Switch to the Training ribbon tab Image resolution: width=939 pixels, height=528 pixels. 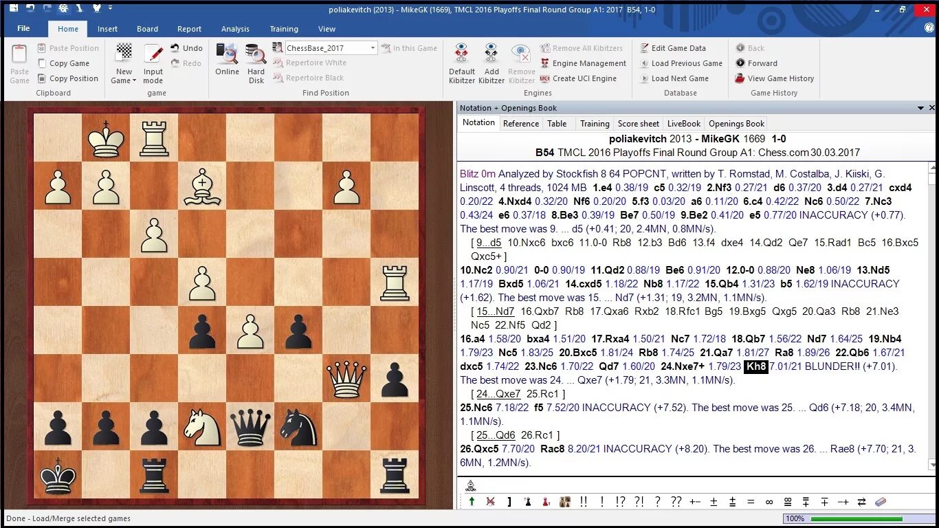(x=284, y=29)
